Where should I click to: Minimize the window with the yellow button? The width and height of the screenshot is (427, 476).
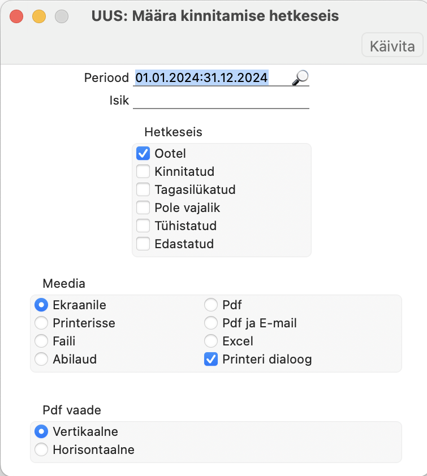(39, 16)
